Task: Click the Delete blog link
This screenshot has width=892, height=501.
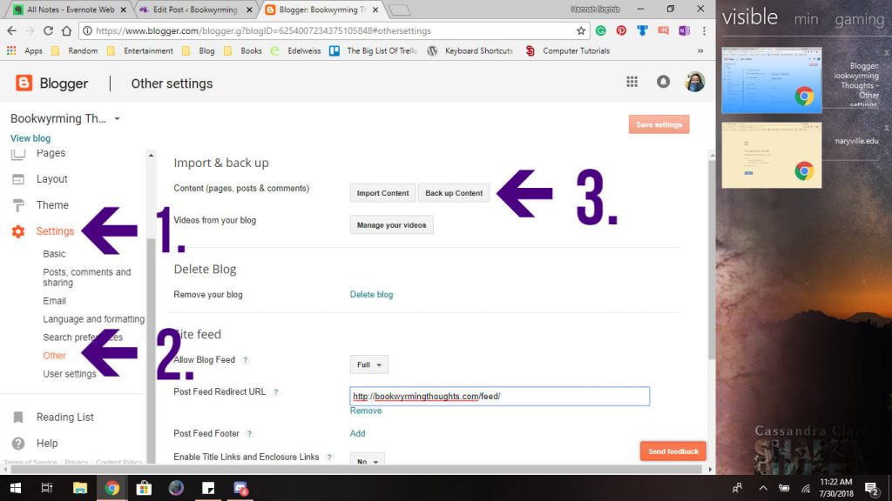Action: (x=371, y=295)
